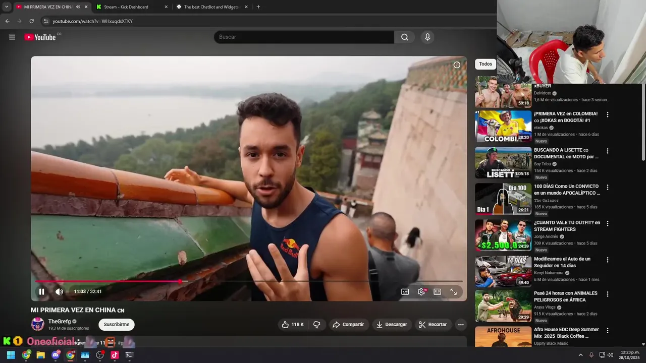Open the YouTube hamburger guide menu

point(12,37)
